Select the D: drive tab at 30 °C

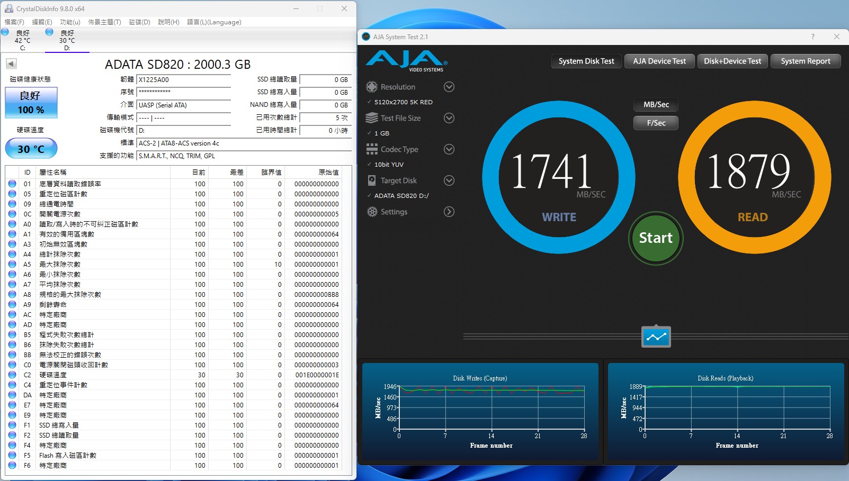[x=67, y=40]
